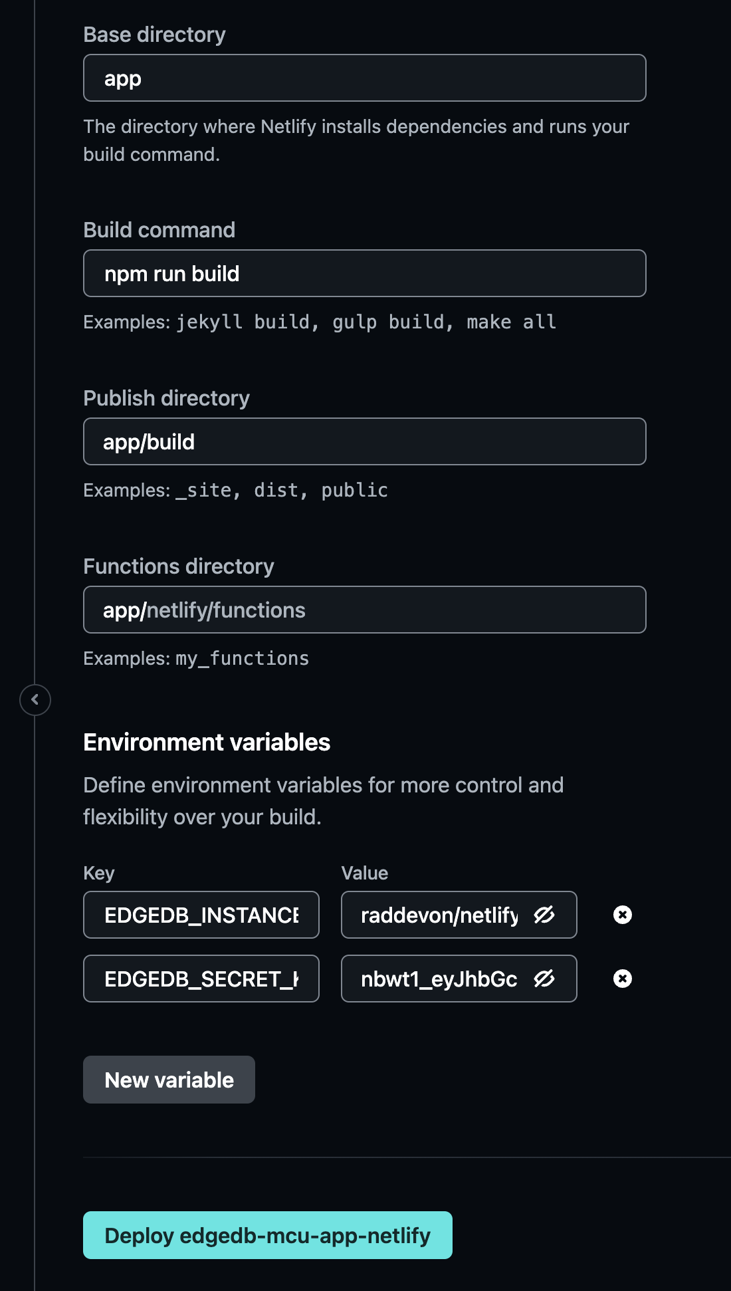
Task: Edit the Build command field
Action: [x=364, y=274]
